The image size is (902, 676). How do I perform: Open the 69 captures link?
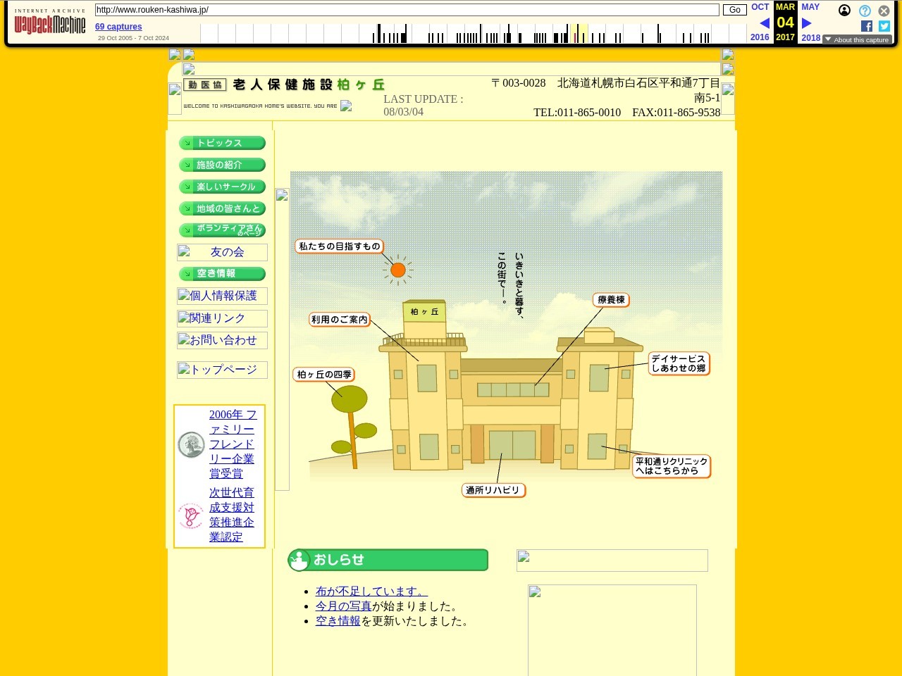pyautogui.click(x=118, y=27)
